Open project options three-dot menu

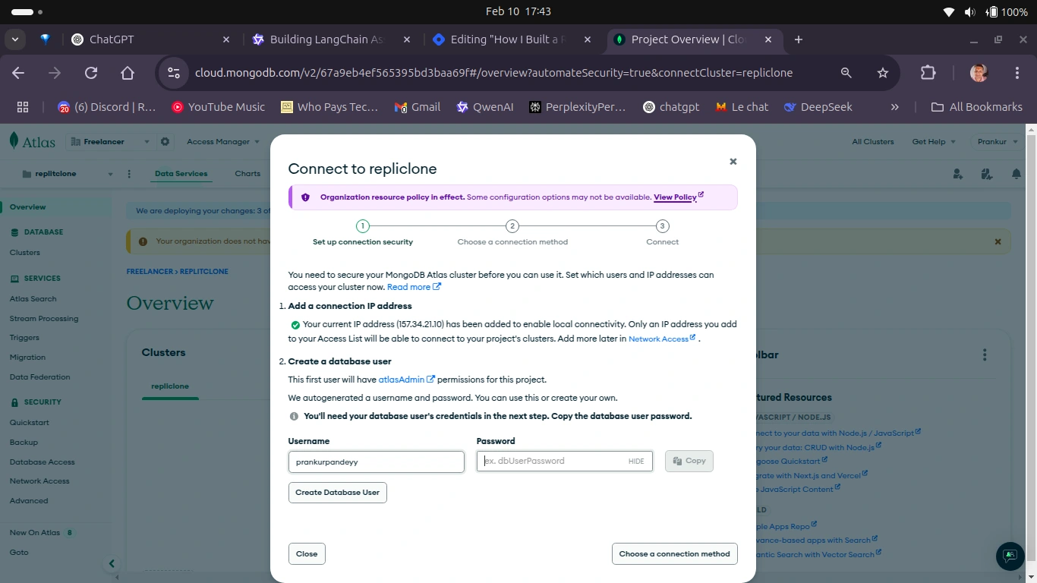click(129, 174)
